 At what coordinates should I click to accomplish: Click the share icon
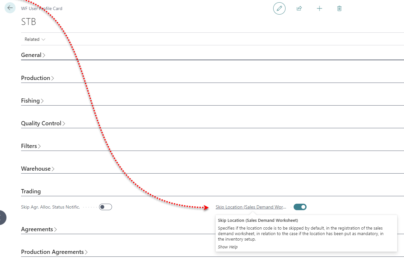[299, 8]
